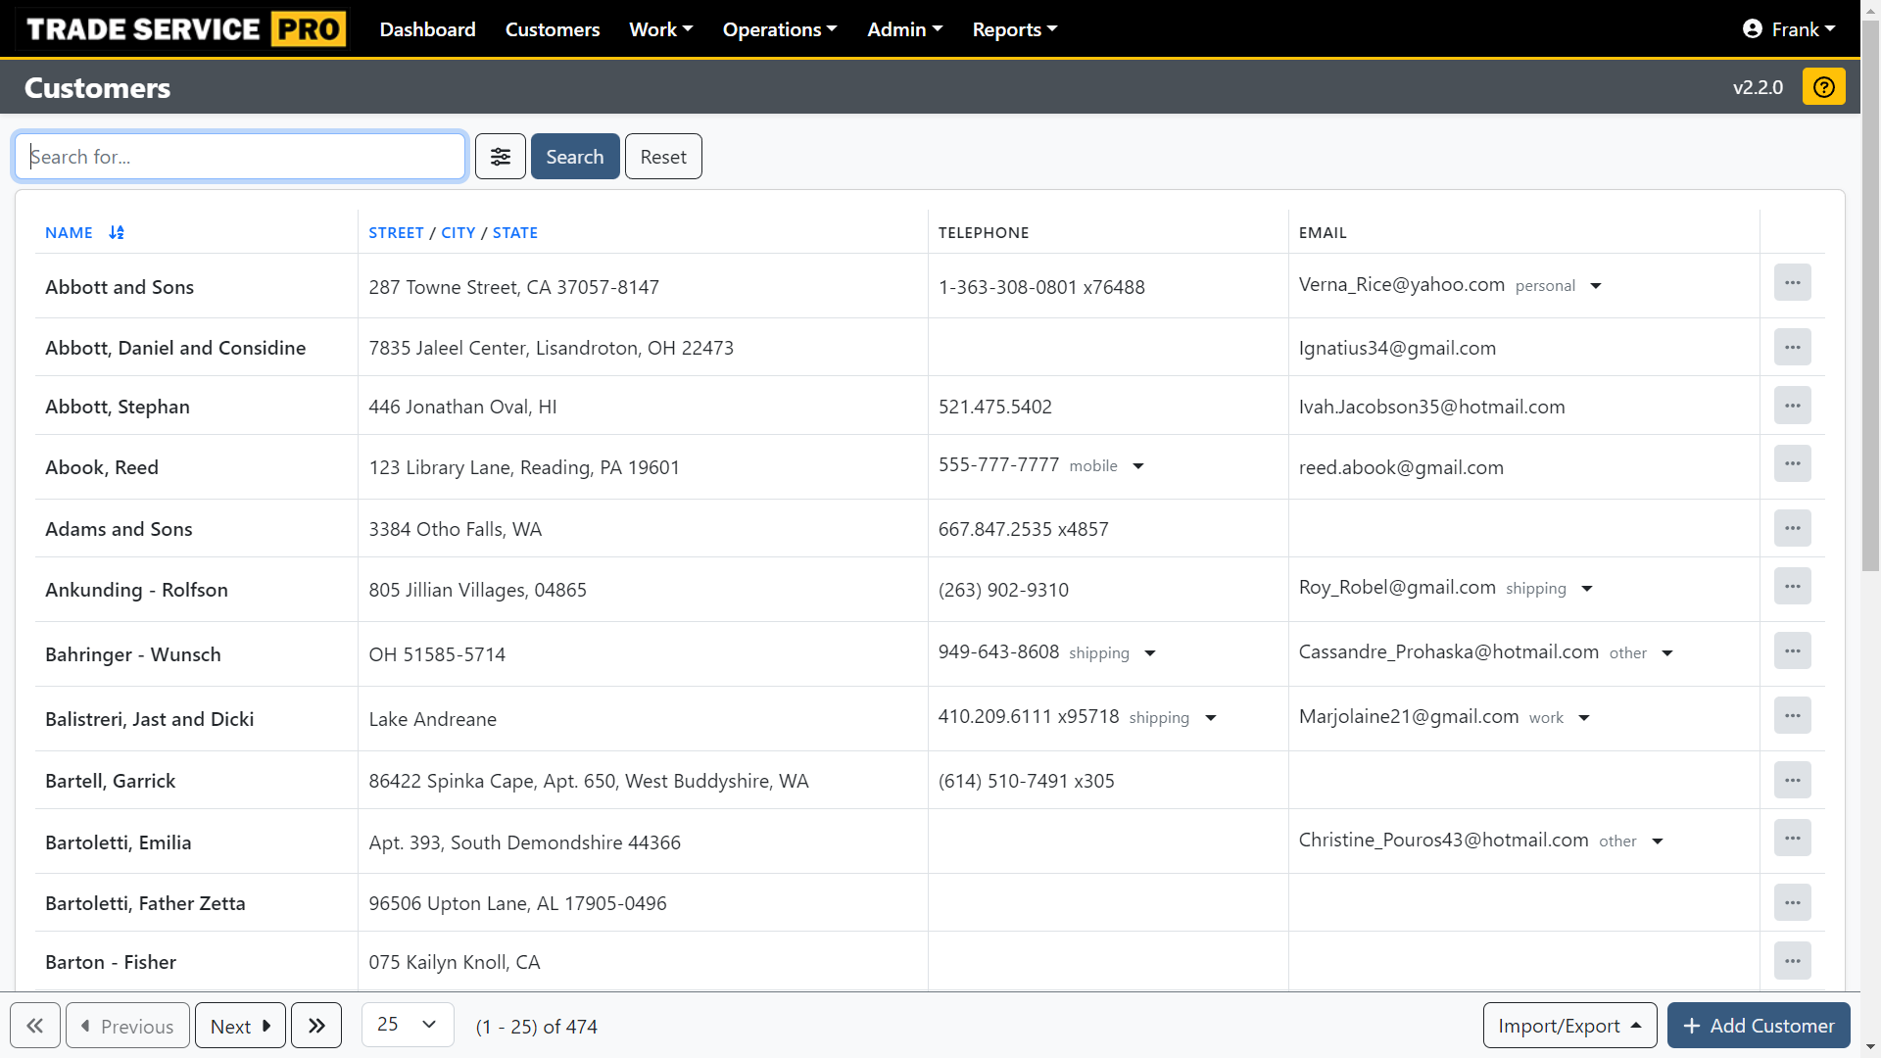
Task: Sort the table by CITY column
Action: pos(458,232)
